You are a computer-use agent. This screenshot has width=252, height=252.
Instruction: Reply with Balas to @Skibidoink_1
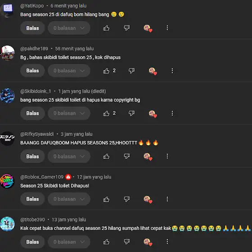click(32, 113)
